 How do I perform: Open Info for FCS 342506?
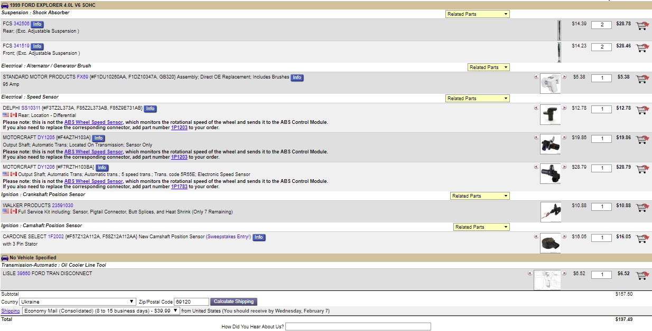click(37, 24)
